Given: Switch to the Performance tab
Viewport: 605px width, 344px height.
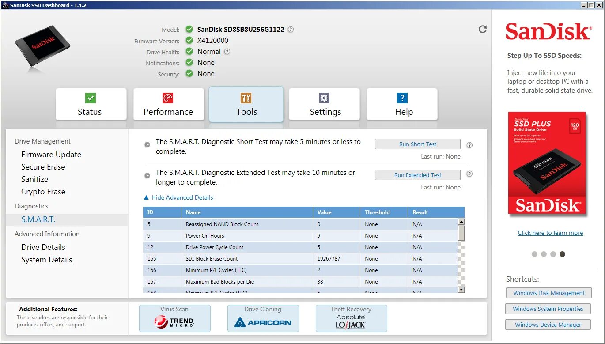Looking at the screenshot, I should [x=169, y=104].
